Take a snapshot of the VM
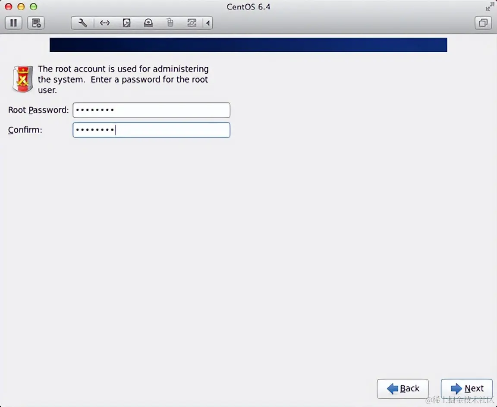Image resolution: width=497 pixels, height=407 pixels. (36, 23)
